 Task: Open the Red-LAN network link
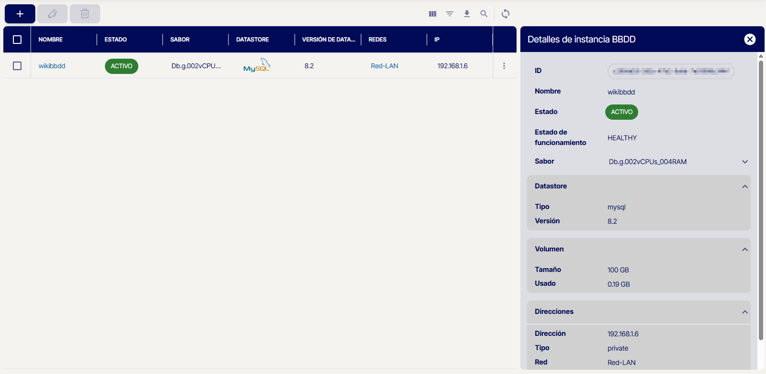coord(384,66)
